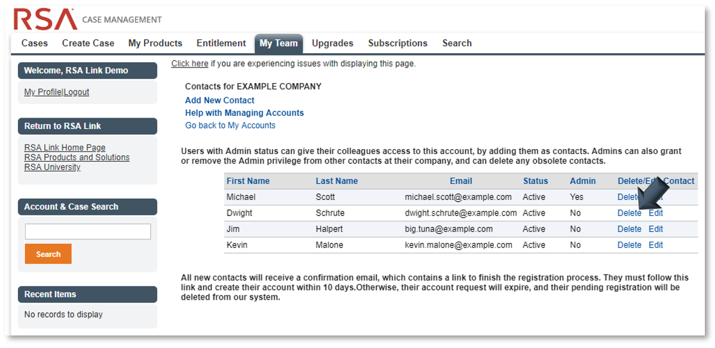Click the orange Search button
Image resolution: width=715 pixels, height=348 pixels.
click(48, 254)
